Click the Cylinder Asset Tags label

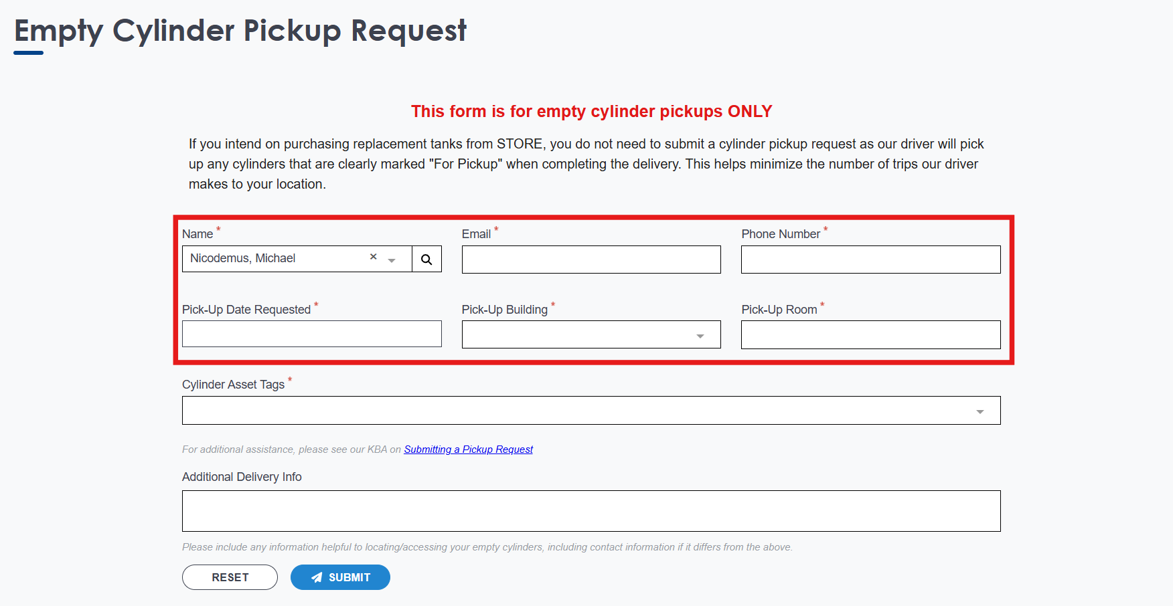pyautogui.click(x=233, y=385)
